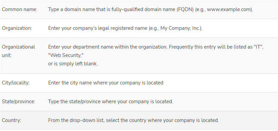The image size is (278, 131).
Task: Click the FQDN description text
Action: pyautogui.click(x=150, y=9)
